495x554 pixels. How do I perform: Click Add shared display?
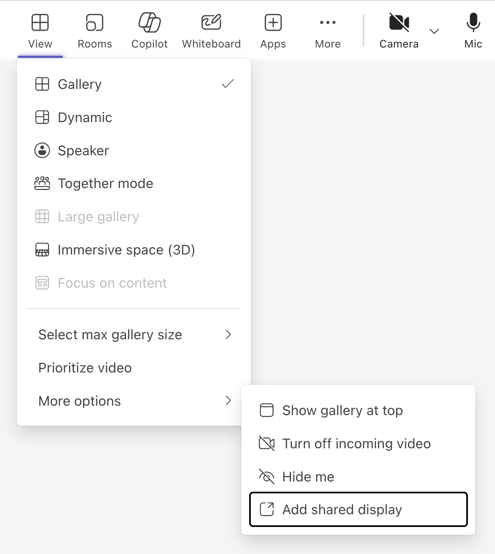coord(341,509)
